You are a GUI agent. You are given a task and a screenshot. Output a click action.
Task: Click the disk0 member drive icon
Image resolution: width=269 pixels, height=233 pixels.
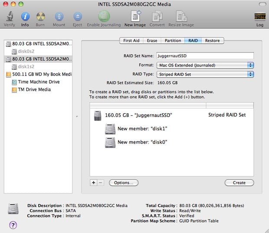click(x=110, y=142)
